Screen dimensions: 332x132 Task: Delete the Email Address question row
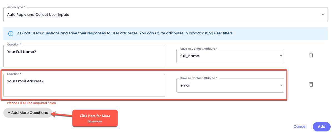pos(311,84)
